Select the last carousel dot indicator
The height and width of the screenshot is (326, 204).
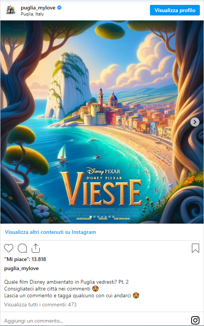tap(113, 216)
